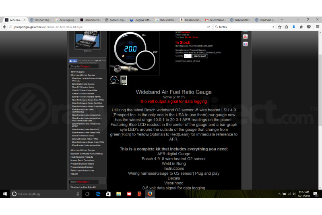The image size is (322, 215).
Task: Switch to the ProSport Dig... tab
Action: tap(41, 20)
